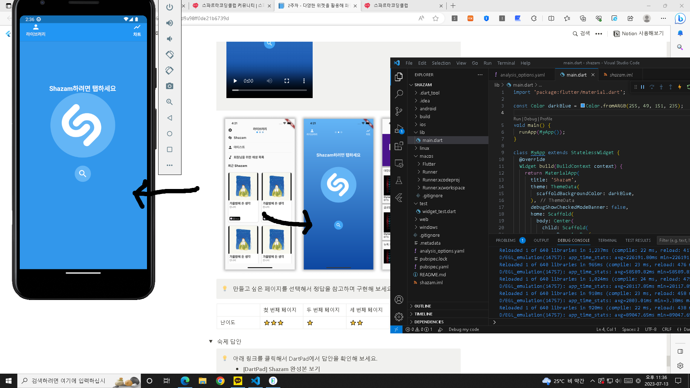Click debug console filter field
Viewport: 690px width, 388px height.
tap(673, 240)
